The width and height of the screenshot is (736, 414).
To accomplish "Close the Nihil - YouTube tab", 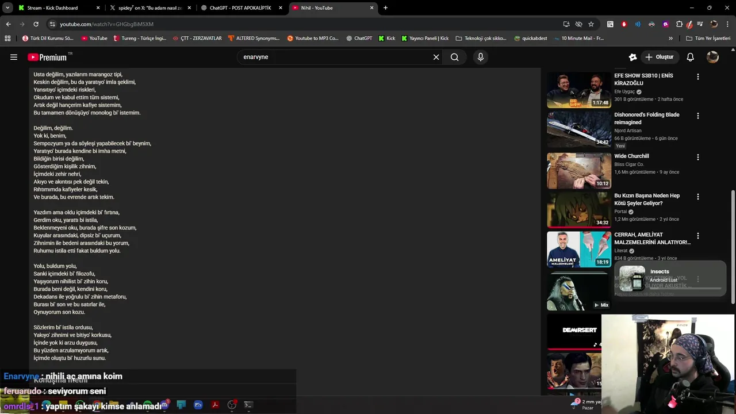I will pyautogui.click(x=371, y=8).
